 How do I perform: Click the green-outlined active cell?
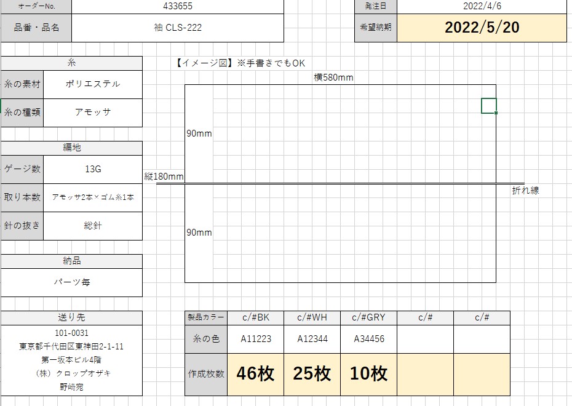click(489, 106)
